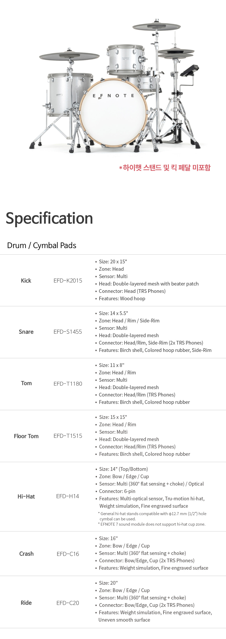Click the red Korean hi-hat stand notice
This screenshot has height=639, width=226.
tap(165, 168)
